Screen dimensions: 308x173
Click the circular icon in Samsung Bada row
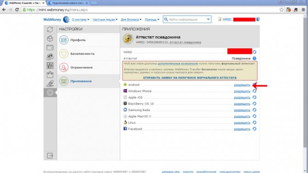[254, 110]
